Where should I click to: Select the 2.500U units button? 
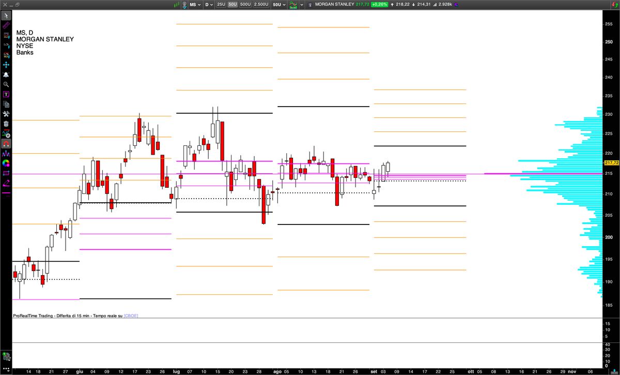(x=261, y=4)
